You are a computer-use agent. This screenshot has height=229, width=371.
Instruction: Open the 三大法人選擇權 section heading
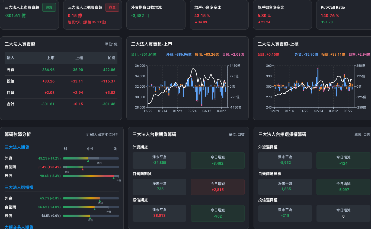[x=19, y=187]
